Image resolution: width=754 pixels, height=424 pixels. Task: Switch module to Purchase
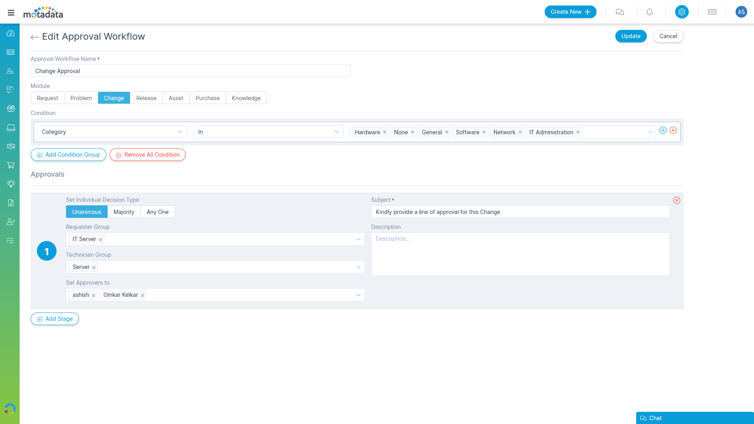(208, 98)
